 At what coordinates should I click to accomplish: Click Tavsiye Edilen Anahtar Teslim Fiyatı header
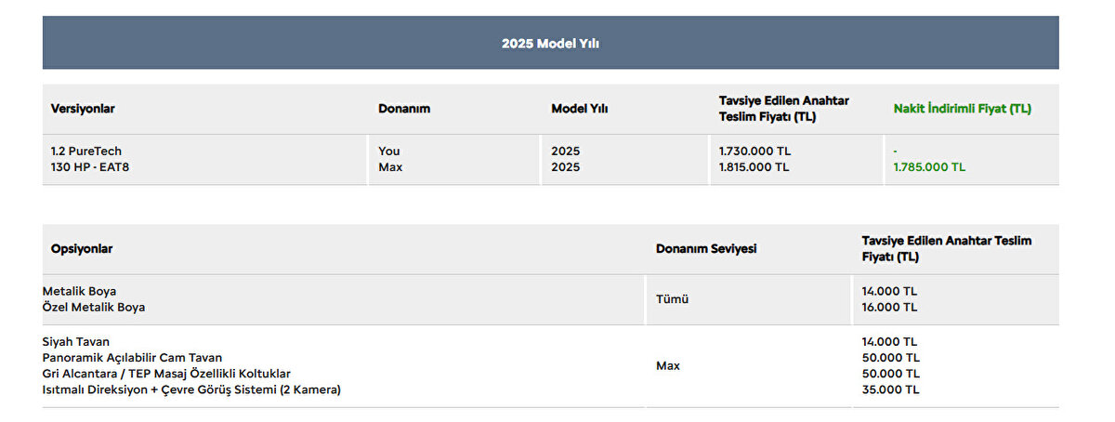[x=783, y=109]
